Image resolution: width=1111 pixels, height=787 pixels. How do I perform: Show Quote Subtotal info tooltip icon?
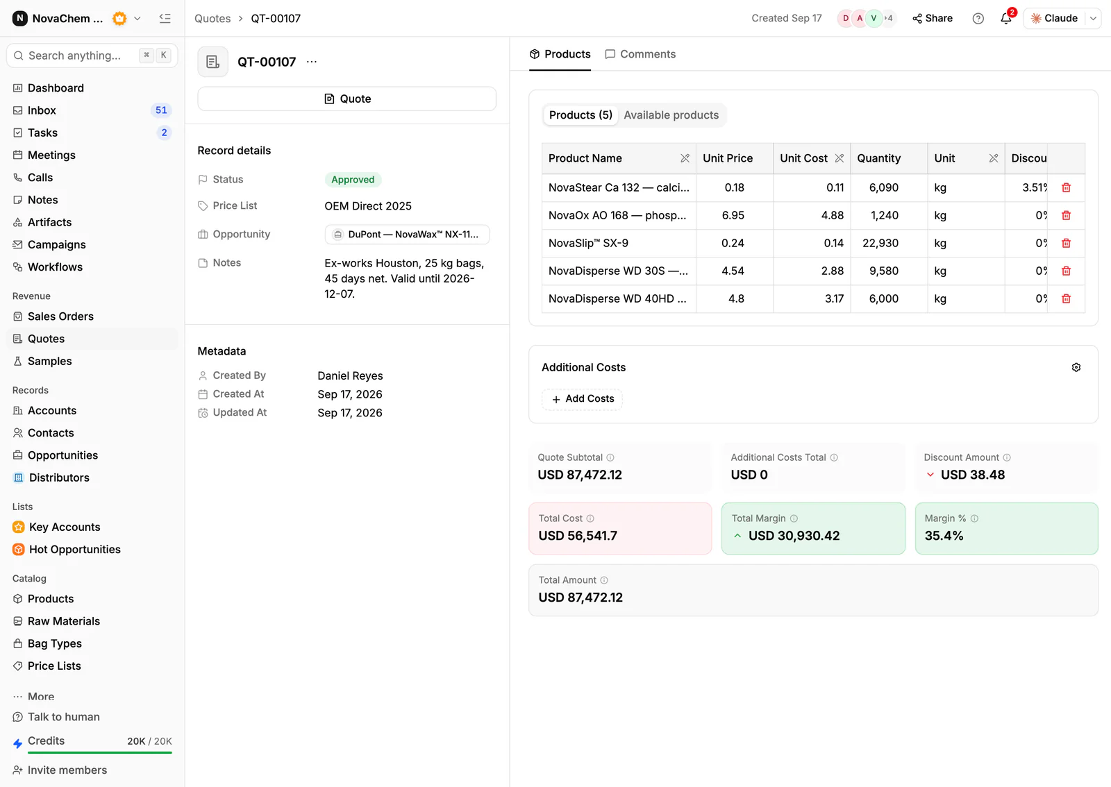(610, 458)
